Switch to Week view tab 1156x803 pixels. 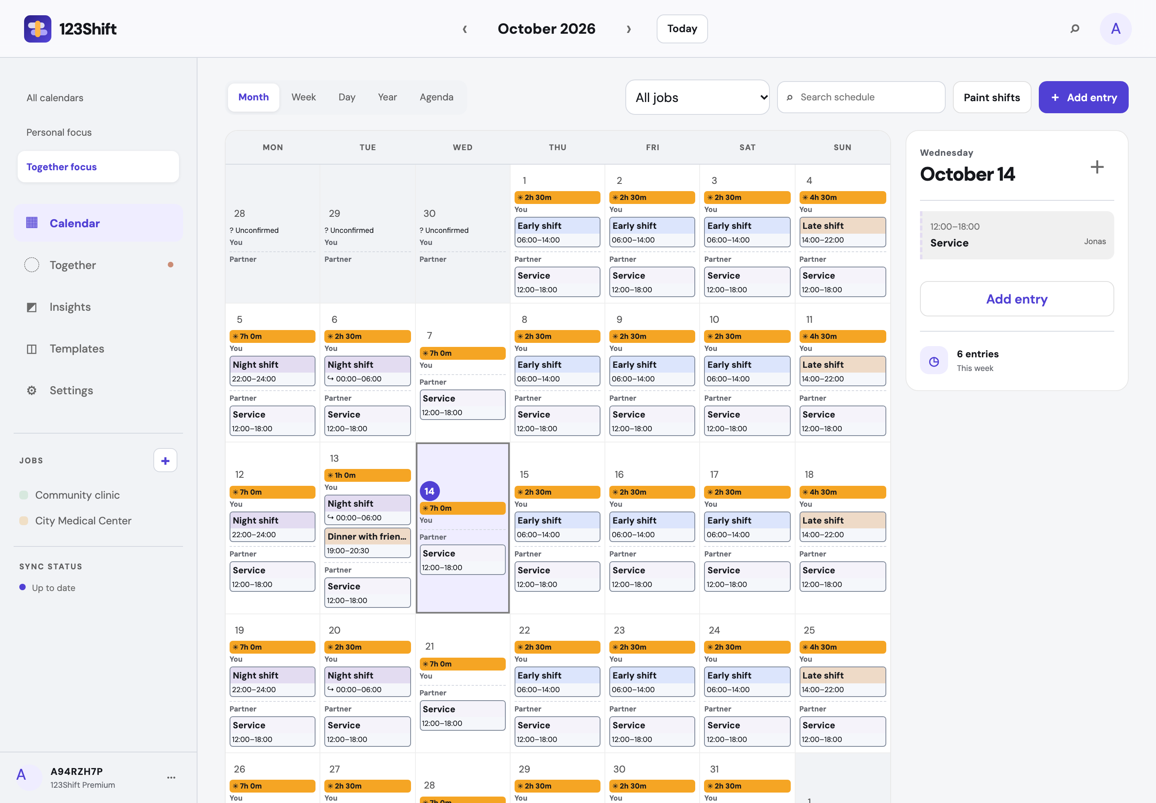click(x=303, y=97)
